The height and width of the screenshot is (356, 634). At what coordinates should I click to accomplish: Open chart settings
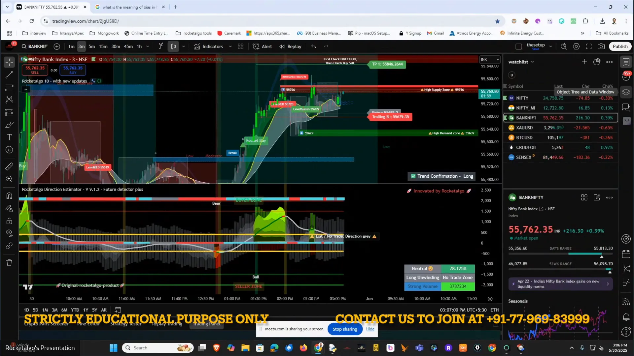pyautogui.click(x=576, y=46)
